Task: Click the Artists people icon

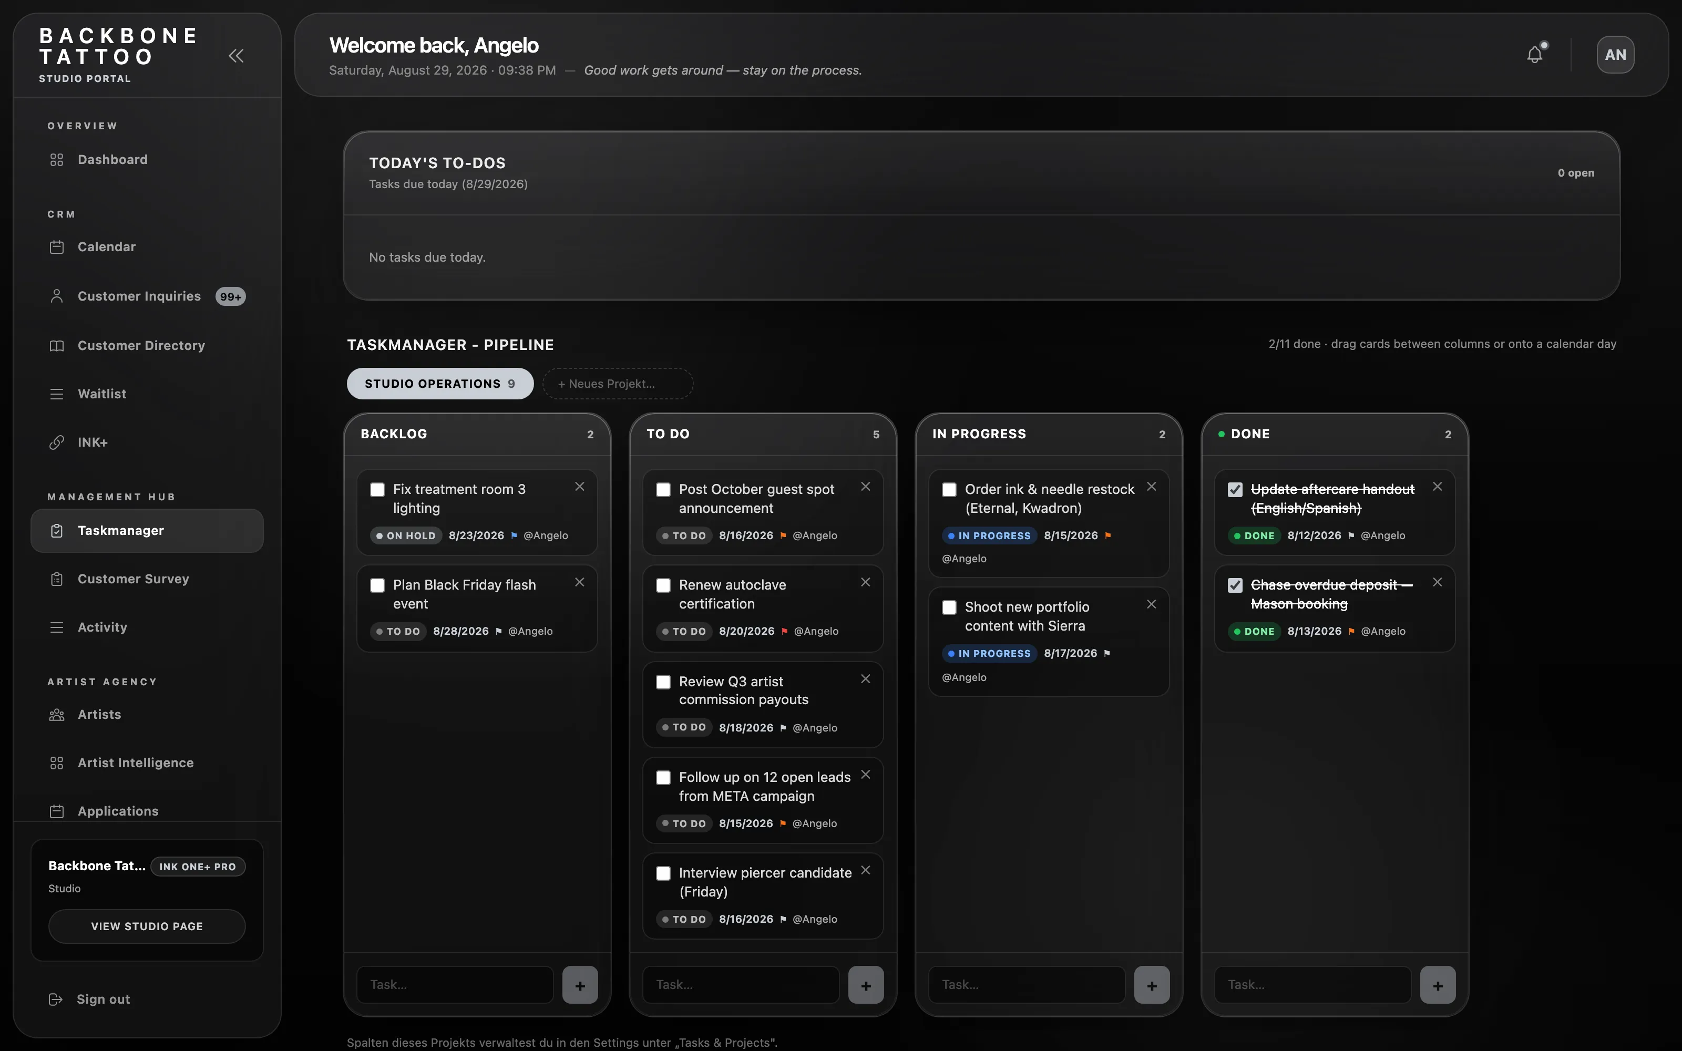Action: coord(57,715)
